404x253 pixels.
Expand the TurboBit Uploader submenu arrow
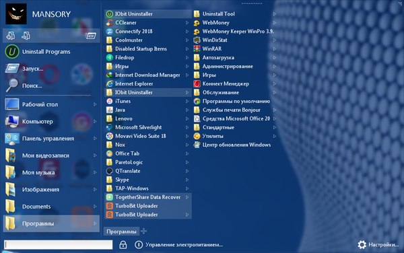point(187,215)
